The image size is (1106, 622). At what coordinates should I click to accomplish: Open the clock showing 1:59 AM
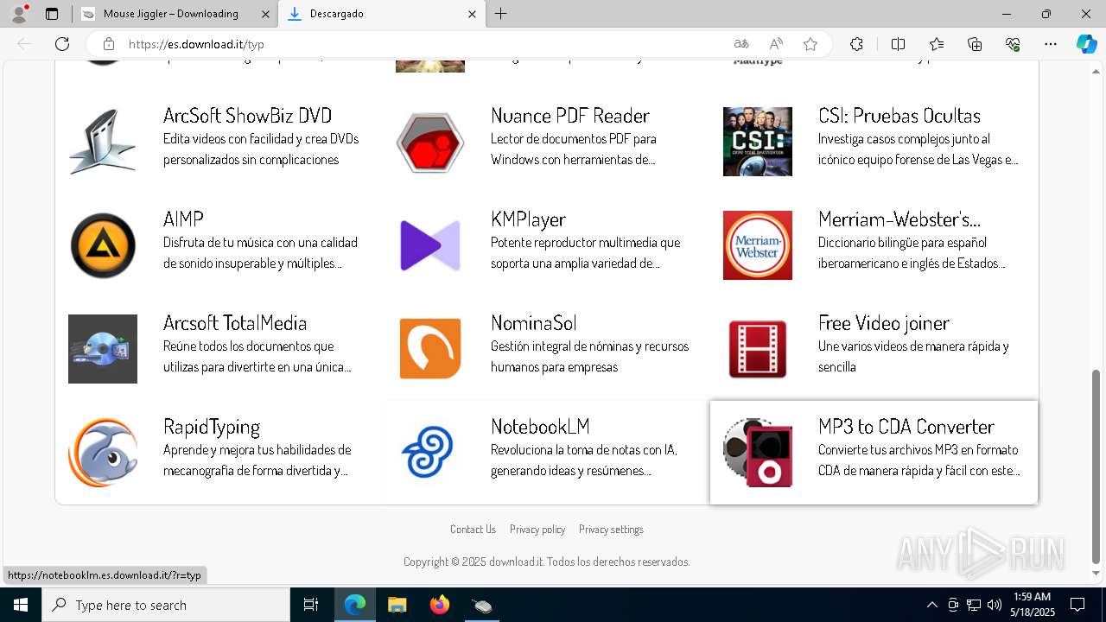[1033, 605]
